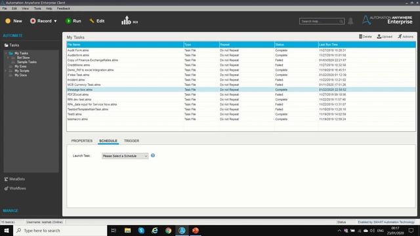420x236 pixels.
Task: Select the PDF2Excel.atmx task
Action: pyautogui.click(x=241, y=94)
